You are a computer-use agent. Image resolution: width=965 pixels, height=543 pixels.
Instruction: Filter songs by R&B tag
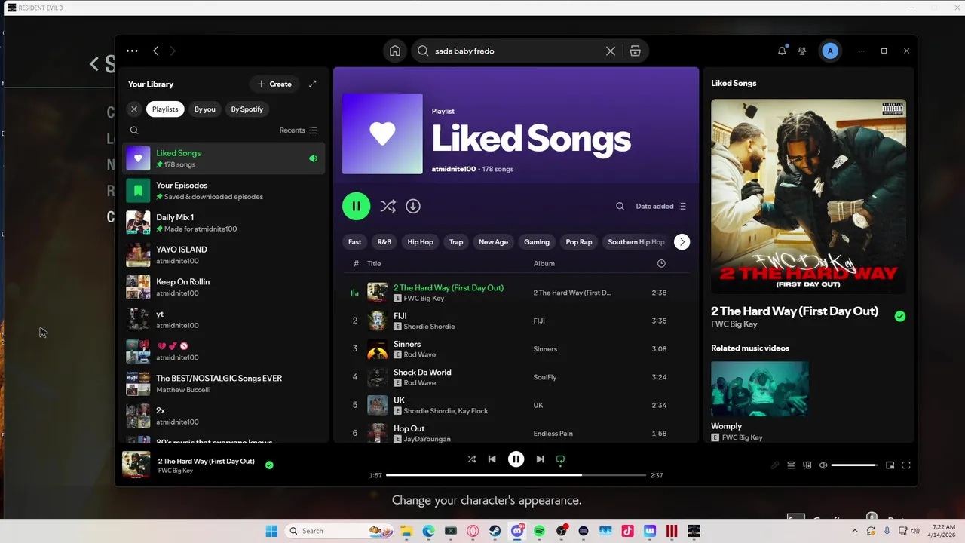point(384,242)
